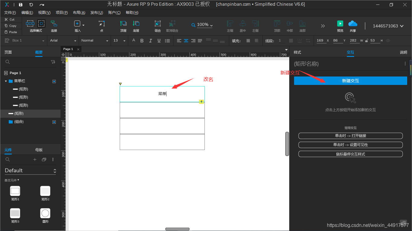
Task: Open the 编辑(E) menu
Action: point(27,13)
